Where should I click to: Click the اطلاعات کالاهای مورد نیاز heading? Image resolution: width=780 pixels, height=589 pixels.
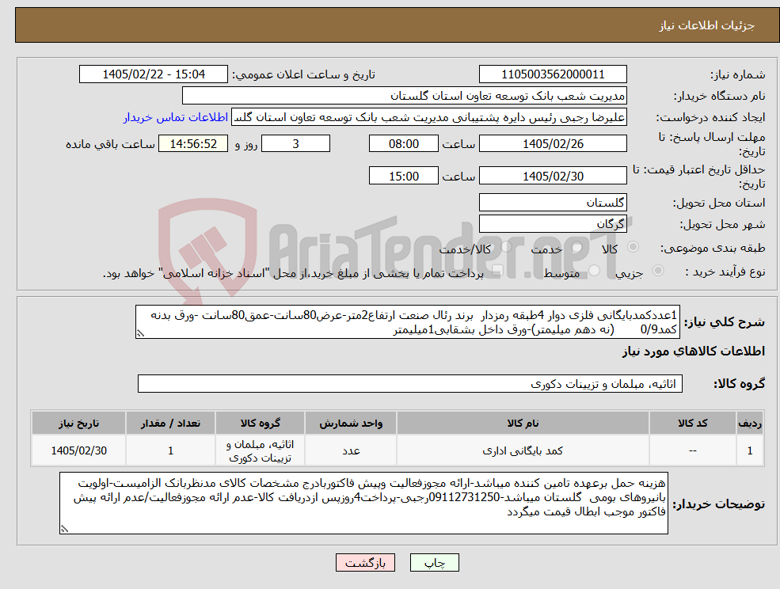pos(694,351)
